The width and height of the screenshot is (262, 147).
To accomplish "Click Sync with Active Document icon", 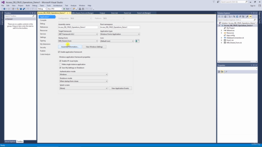I will [234, 16].
